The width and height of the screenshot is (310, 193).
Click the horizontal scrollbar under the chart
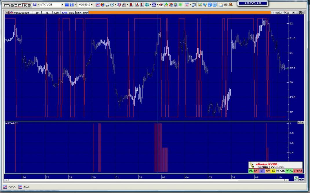coord(145,180)
